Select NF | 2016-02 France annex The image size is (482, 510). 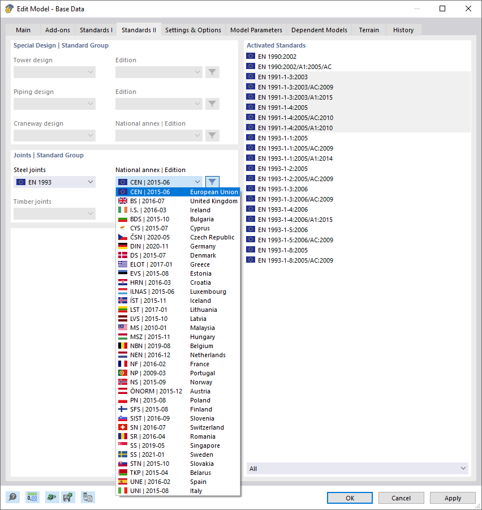(178, 364)
